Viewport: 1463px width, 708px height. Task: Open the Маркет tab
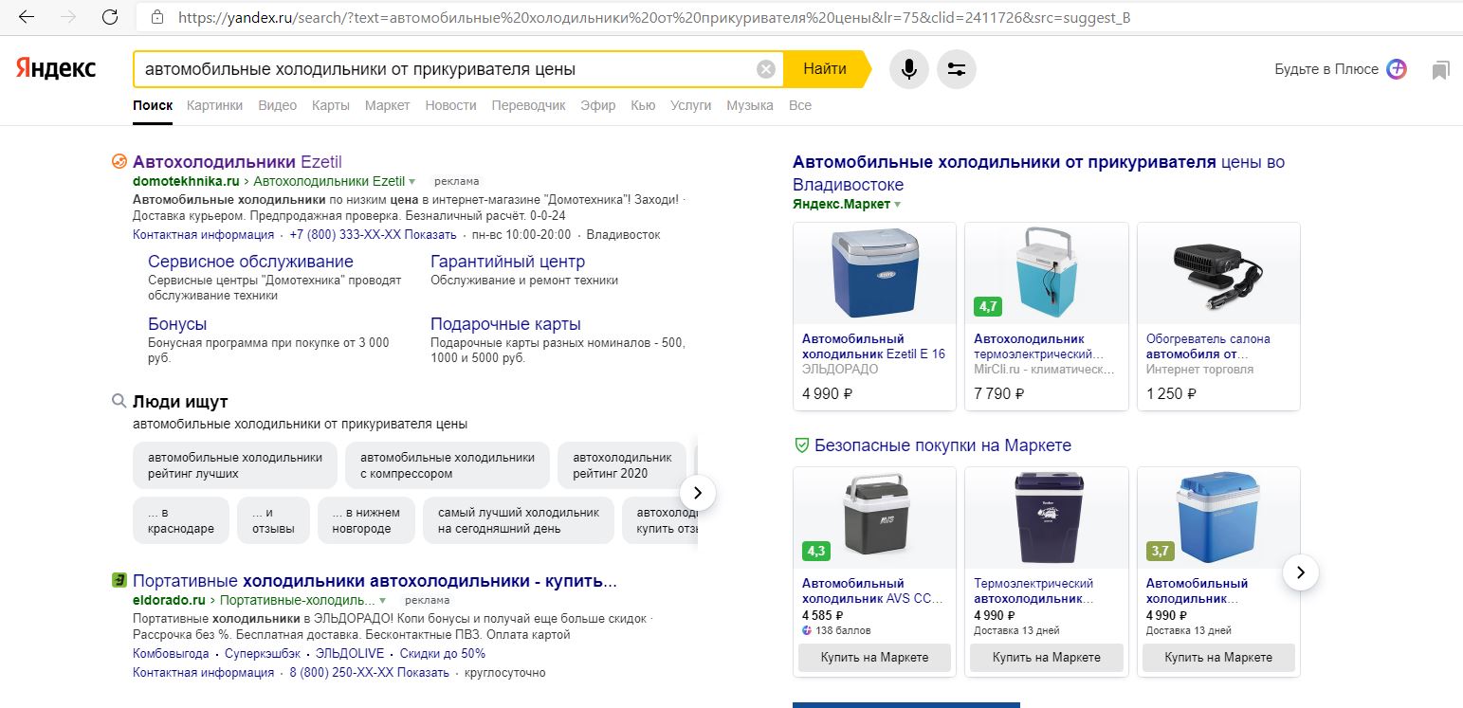coord(387,105)
